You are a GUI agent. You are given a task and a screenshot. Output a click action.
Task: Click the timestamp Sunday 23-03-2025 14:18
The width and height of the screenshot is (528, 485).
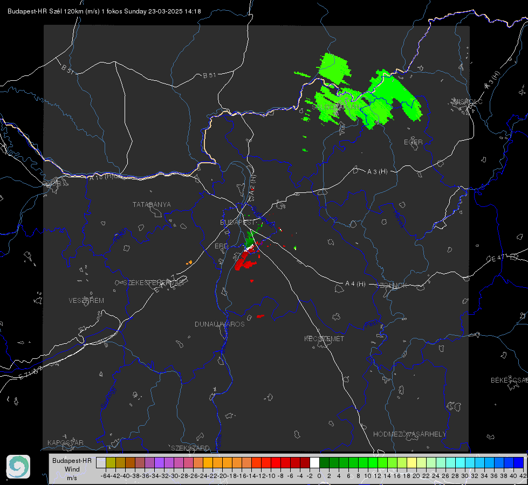coord(163,11)
